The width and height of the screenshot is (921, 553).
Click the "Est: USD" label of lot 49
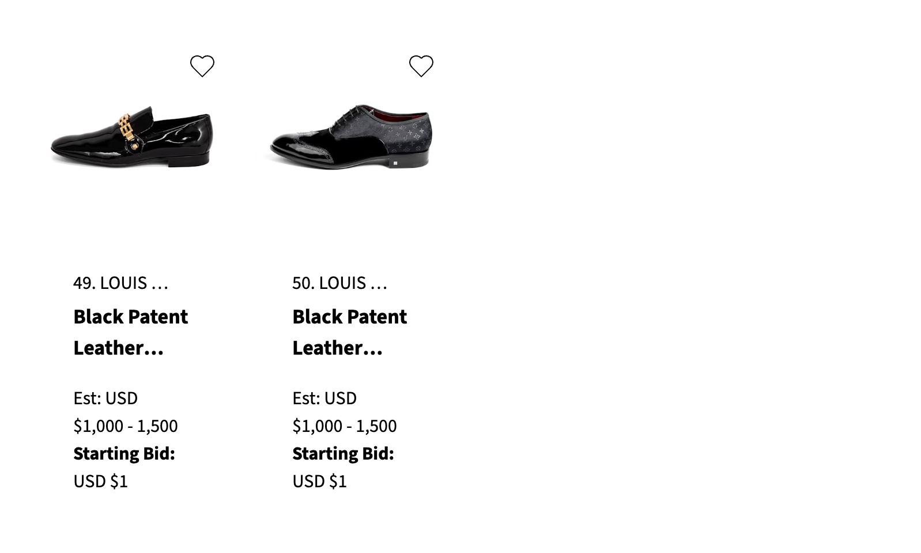point(105,398)
